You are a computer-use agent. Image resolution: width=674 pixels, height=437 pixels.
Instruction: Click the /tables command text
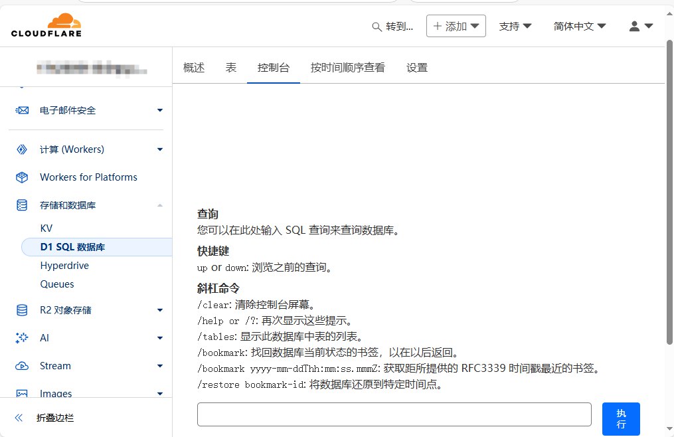pyautogui.click(x=217, y=337)
